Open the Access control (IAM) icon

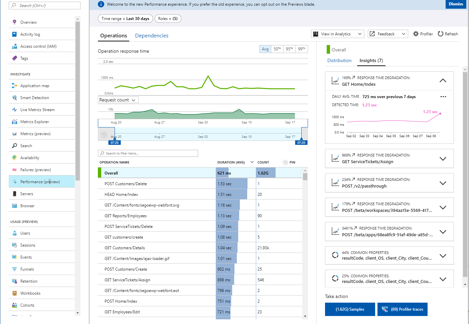tap(14, 46)
